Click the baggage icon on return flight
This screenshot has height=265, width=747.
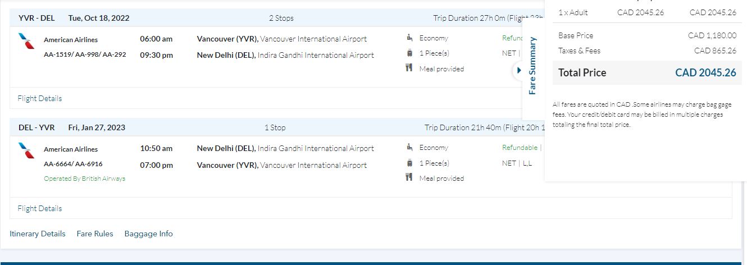pos(409,163)
